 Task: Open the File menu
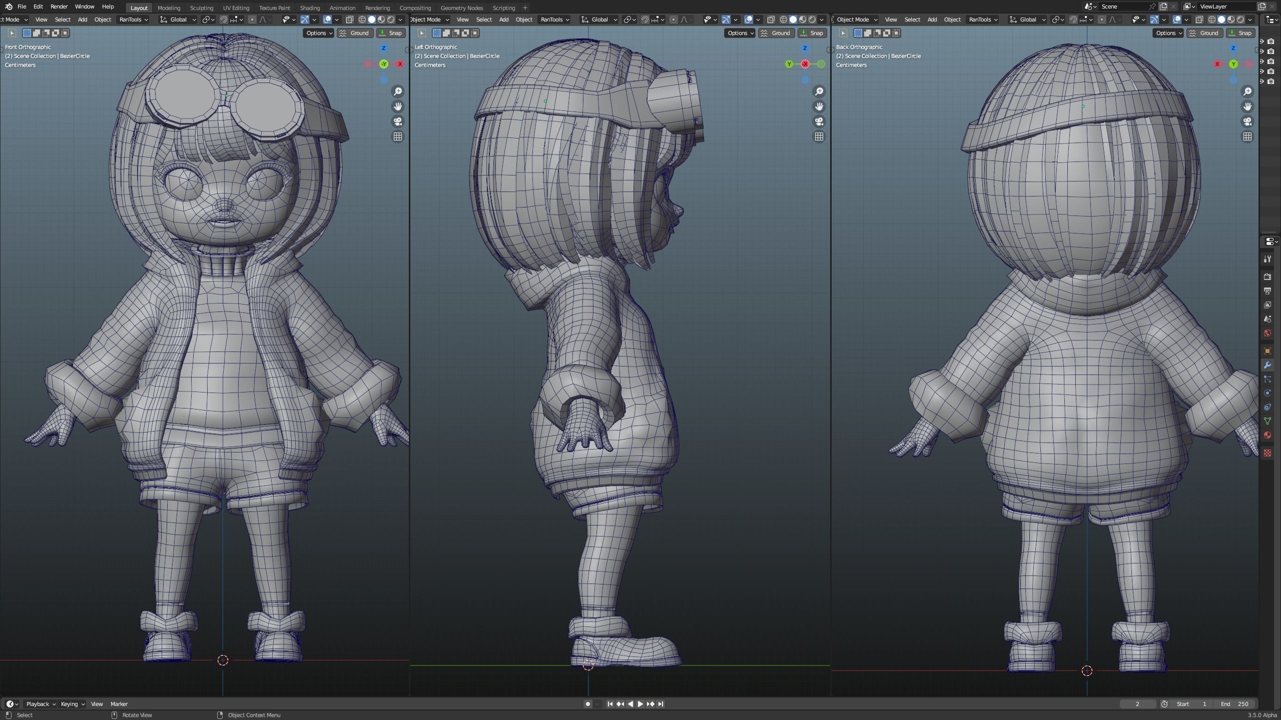[x=22, y=6]
